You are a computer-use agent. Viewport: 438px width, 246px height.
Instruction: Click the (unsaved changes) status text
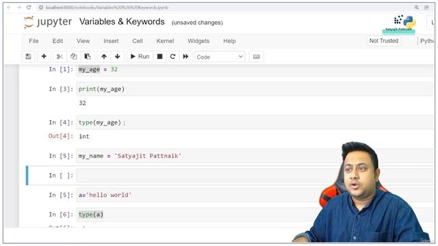(x=197, y=23)
